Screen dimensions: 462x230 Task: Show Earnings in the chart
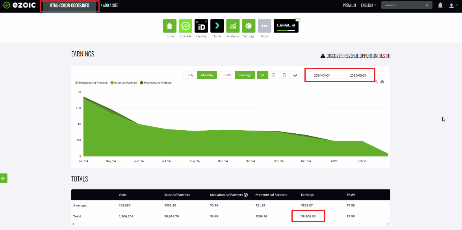pos(245,75)
